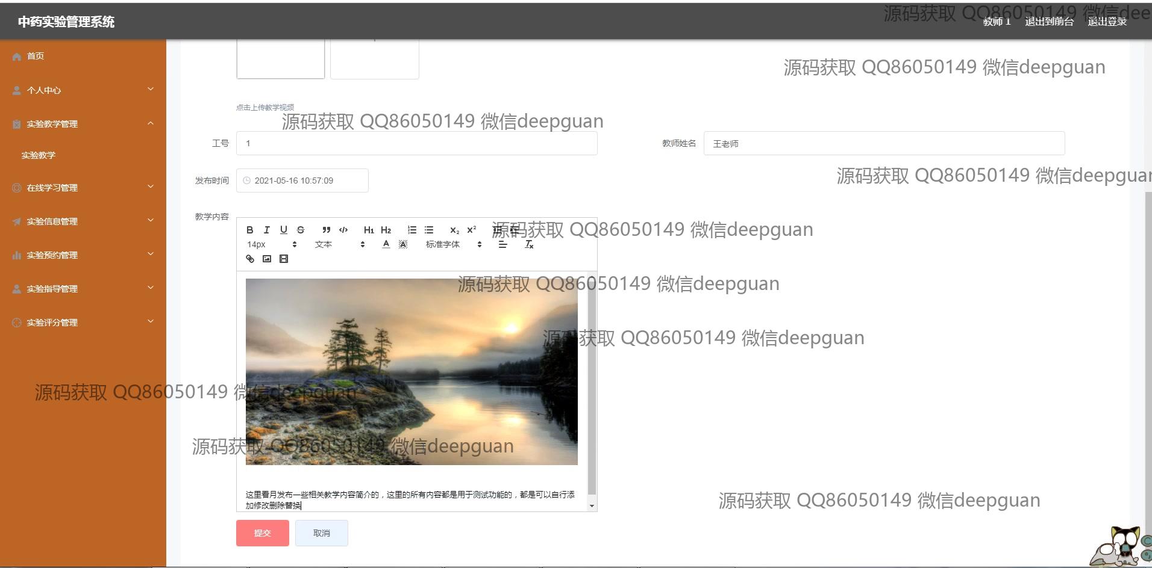Click the user icon beside 个人中心
The height and width of the screenshot is (568, 1152).
(16, 90)
